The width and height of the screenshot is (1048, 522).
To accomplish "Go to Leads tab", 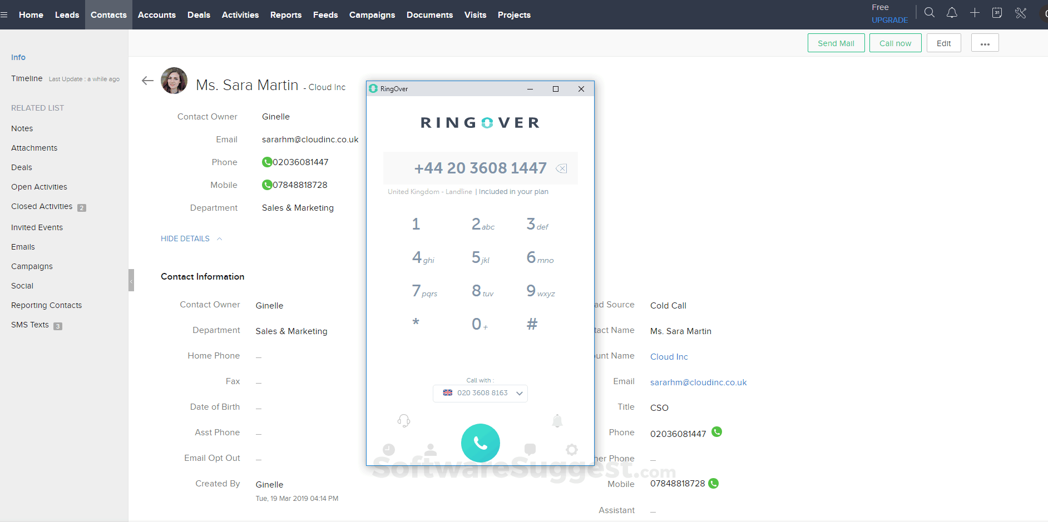I will pyautogui.click(x=67, y=15).
